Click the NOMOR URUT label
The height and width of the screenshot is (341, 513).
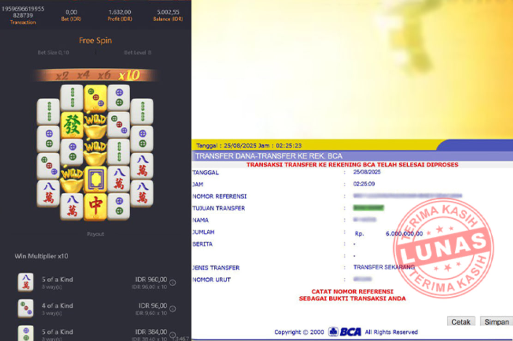pyautogui.click(x=211, y=280)
